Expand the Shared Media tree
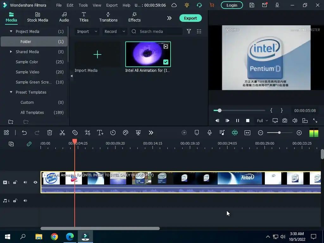The height and width of the screenshot is (243, 324). point(11,52)
